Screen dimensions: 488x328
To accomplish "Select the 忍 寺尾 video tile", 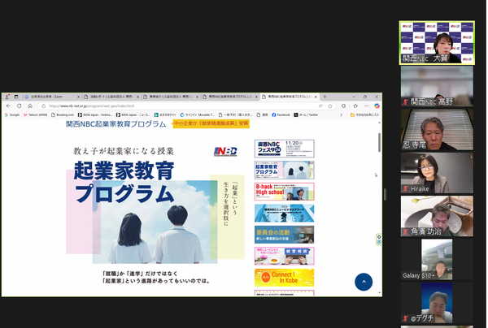I will click(x=437, y=130).
